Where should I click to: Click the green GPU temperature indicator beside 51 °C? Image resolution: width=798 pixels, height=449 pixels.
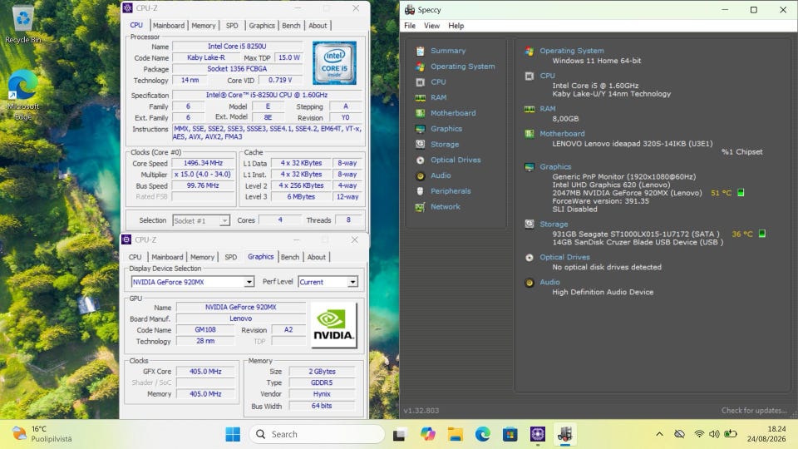click(741, 193)
